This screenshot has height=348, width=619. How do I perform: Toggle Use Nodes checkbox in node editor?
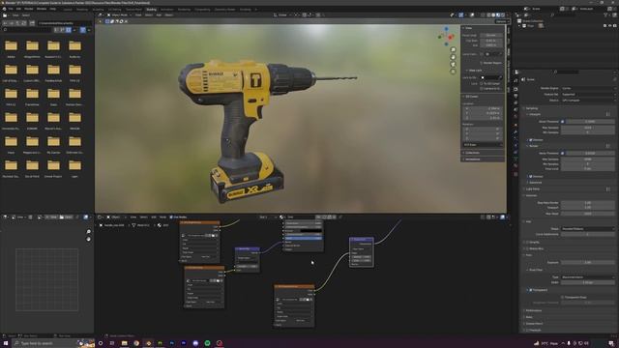coord(171,217)
